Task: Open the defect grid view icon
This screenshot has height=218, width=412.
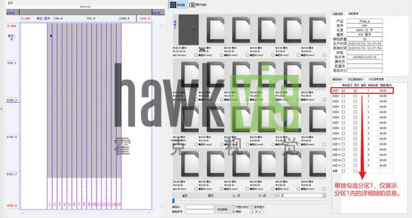Action: (x=173, y=5)
